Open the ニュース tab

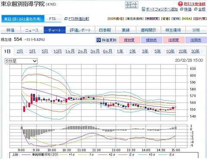(32, 30)
